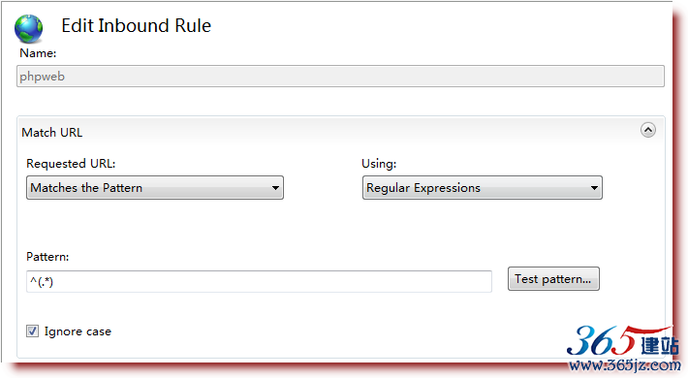The image size is (688, 378).
Task: Click the Name: label
Action: tap(38, 53)
